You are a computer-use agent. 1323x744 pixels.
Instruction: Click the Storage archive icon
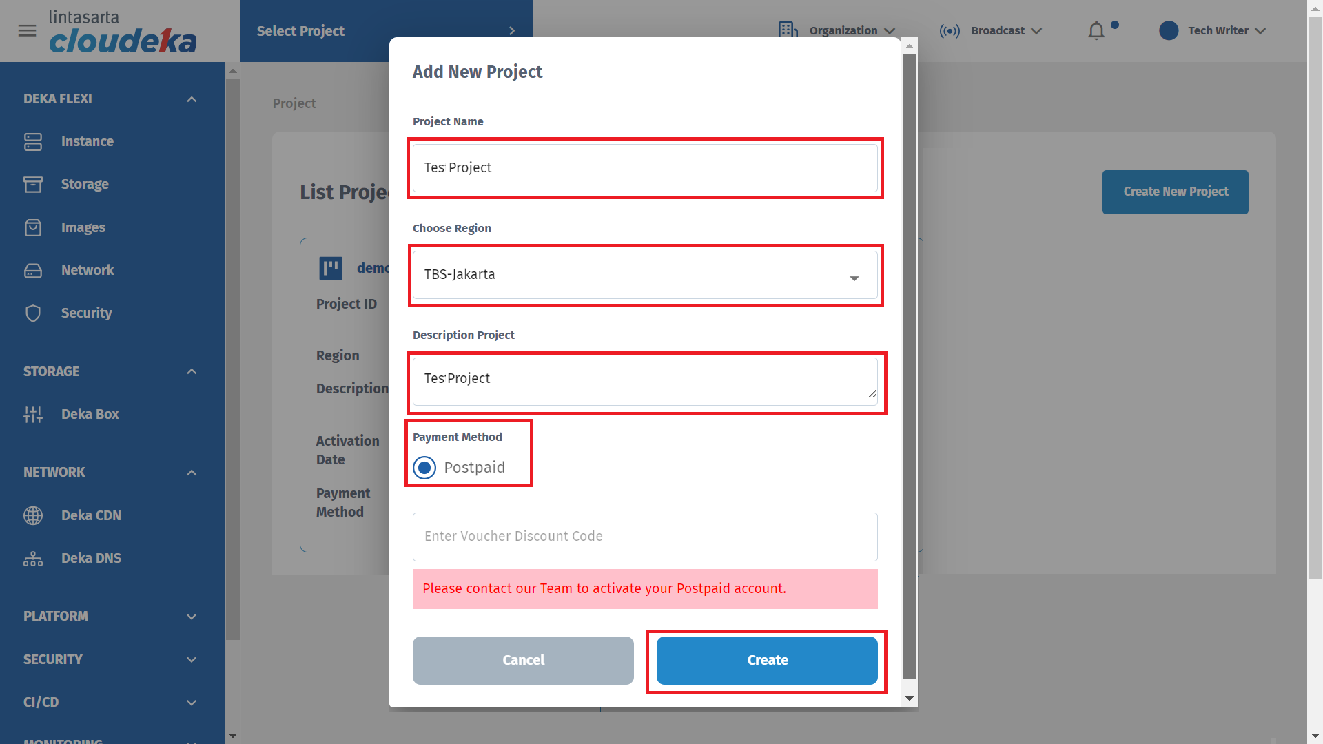[33, 184]
